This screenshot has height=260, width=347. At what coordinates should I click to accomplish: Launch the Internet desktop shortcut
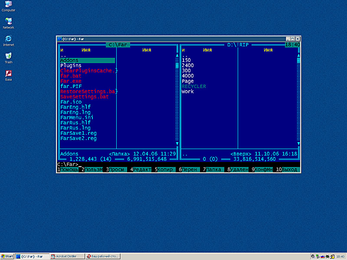[8, 41]
